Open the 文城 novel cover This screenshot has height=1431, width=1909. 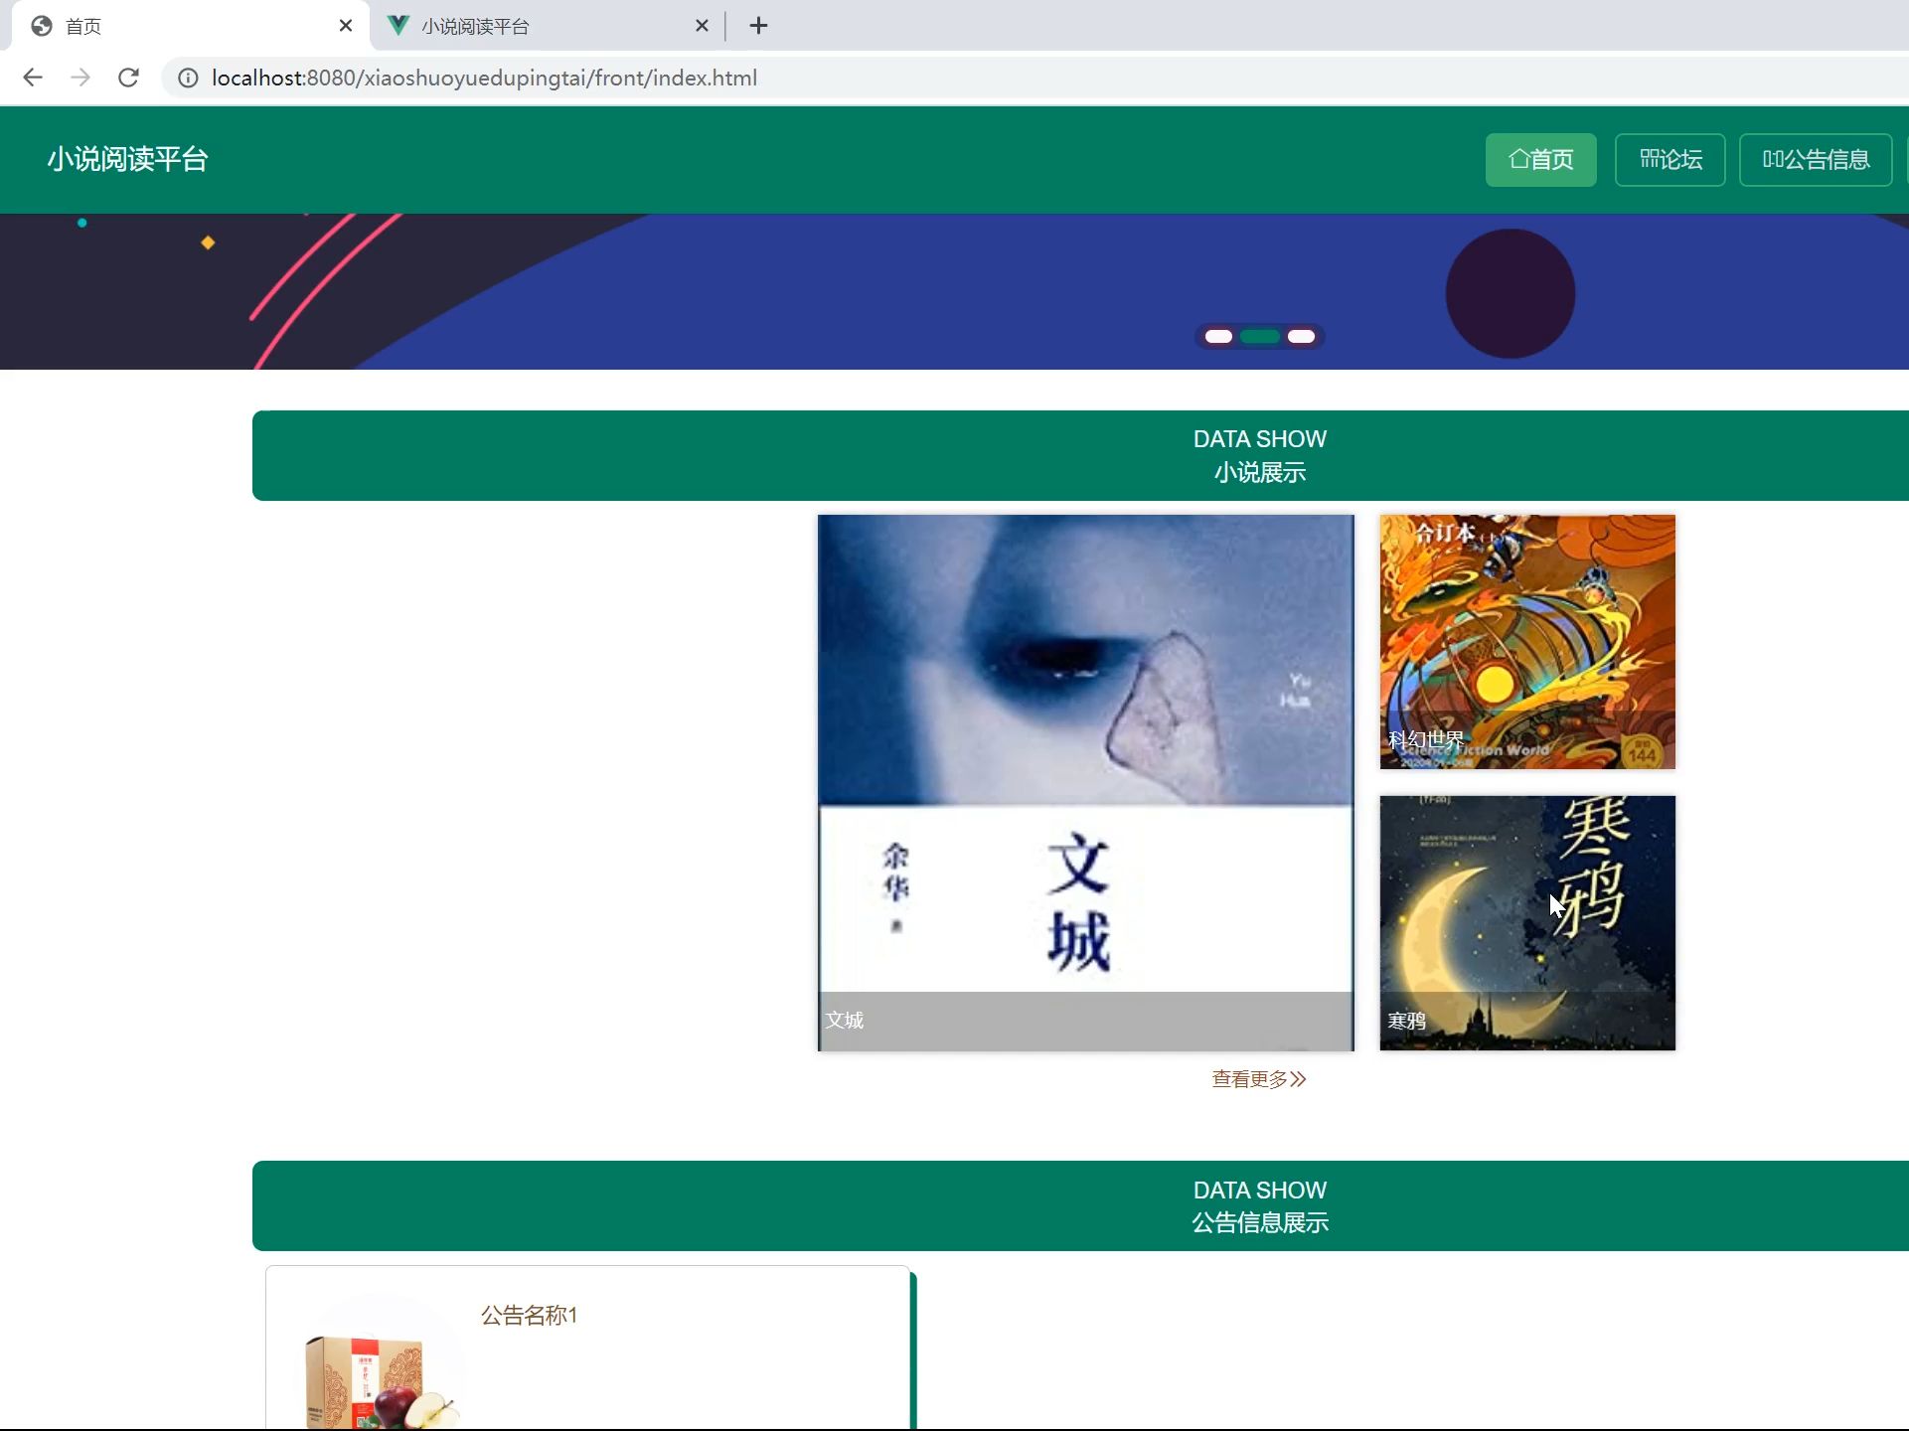click(1085, 782)
